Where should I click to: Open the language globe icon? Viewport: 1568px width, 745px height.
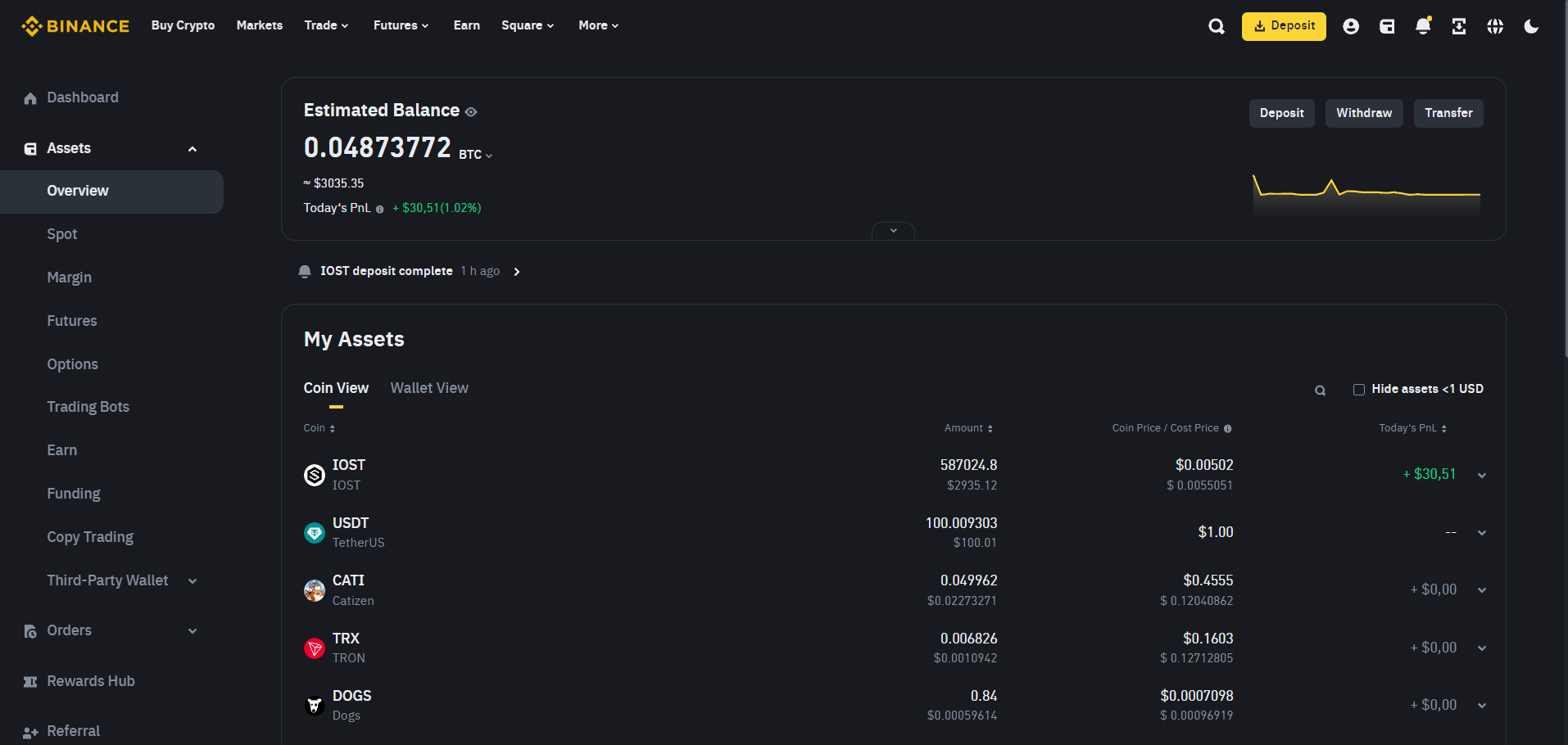[x=1495, y=26]
